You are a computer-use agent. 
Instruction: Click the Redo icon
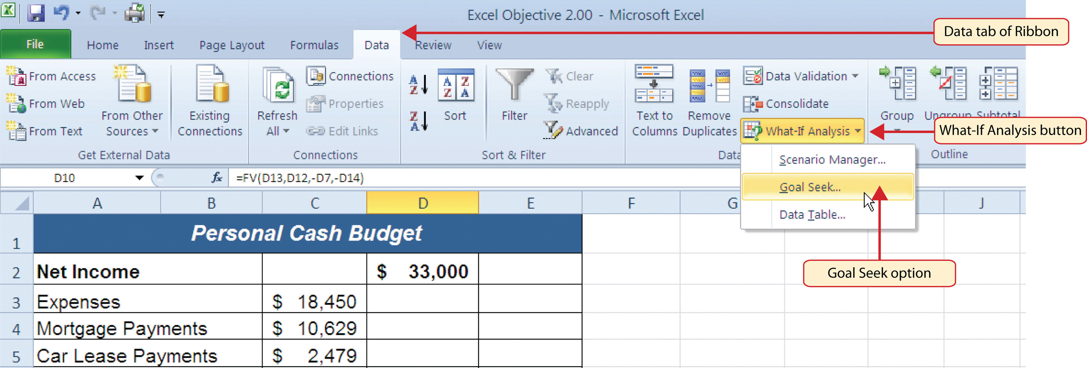point(98,13)
